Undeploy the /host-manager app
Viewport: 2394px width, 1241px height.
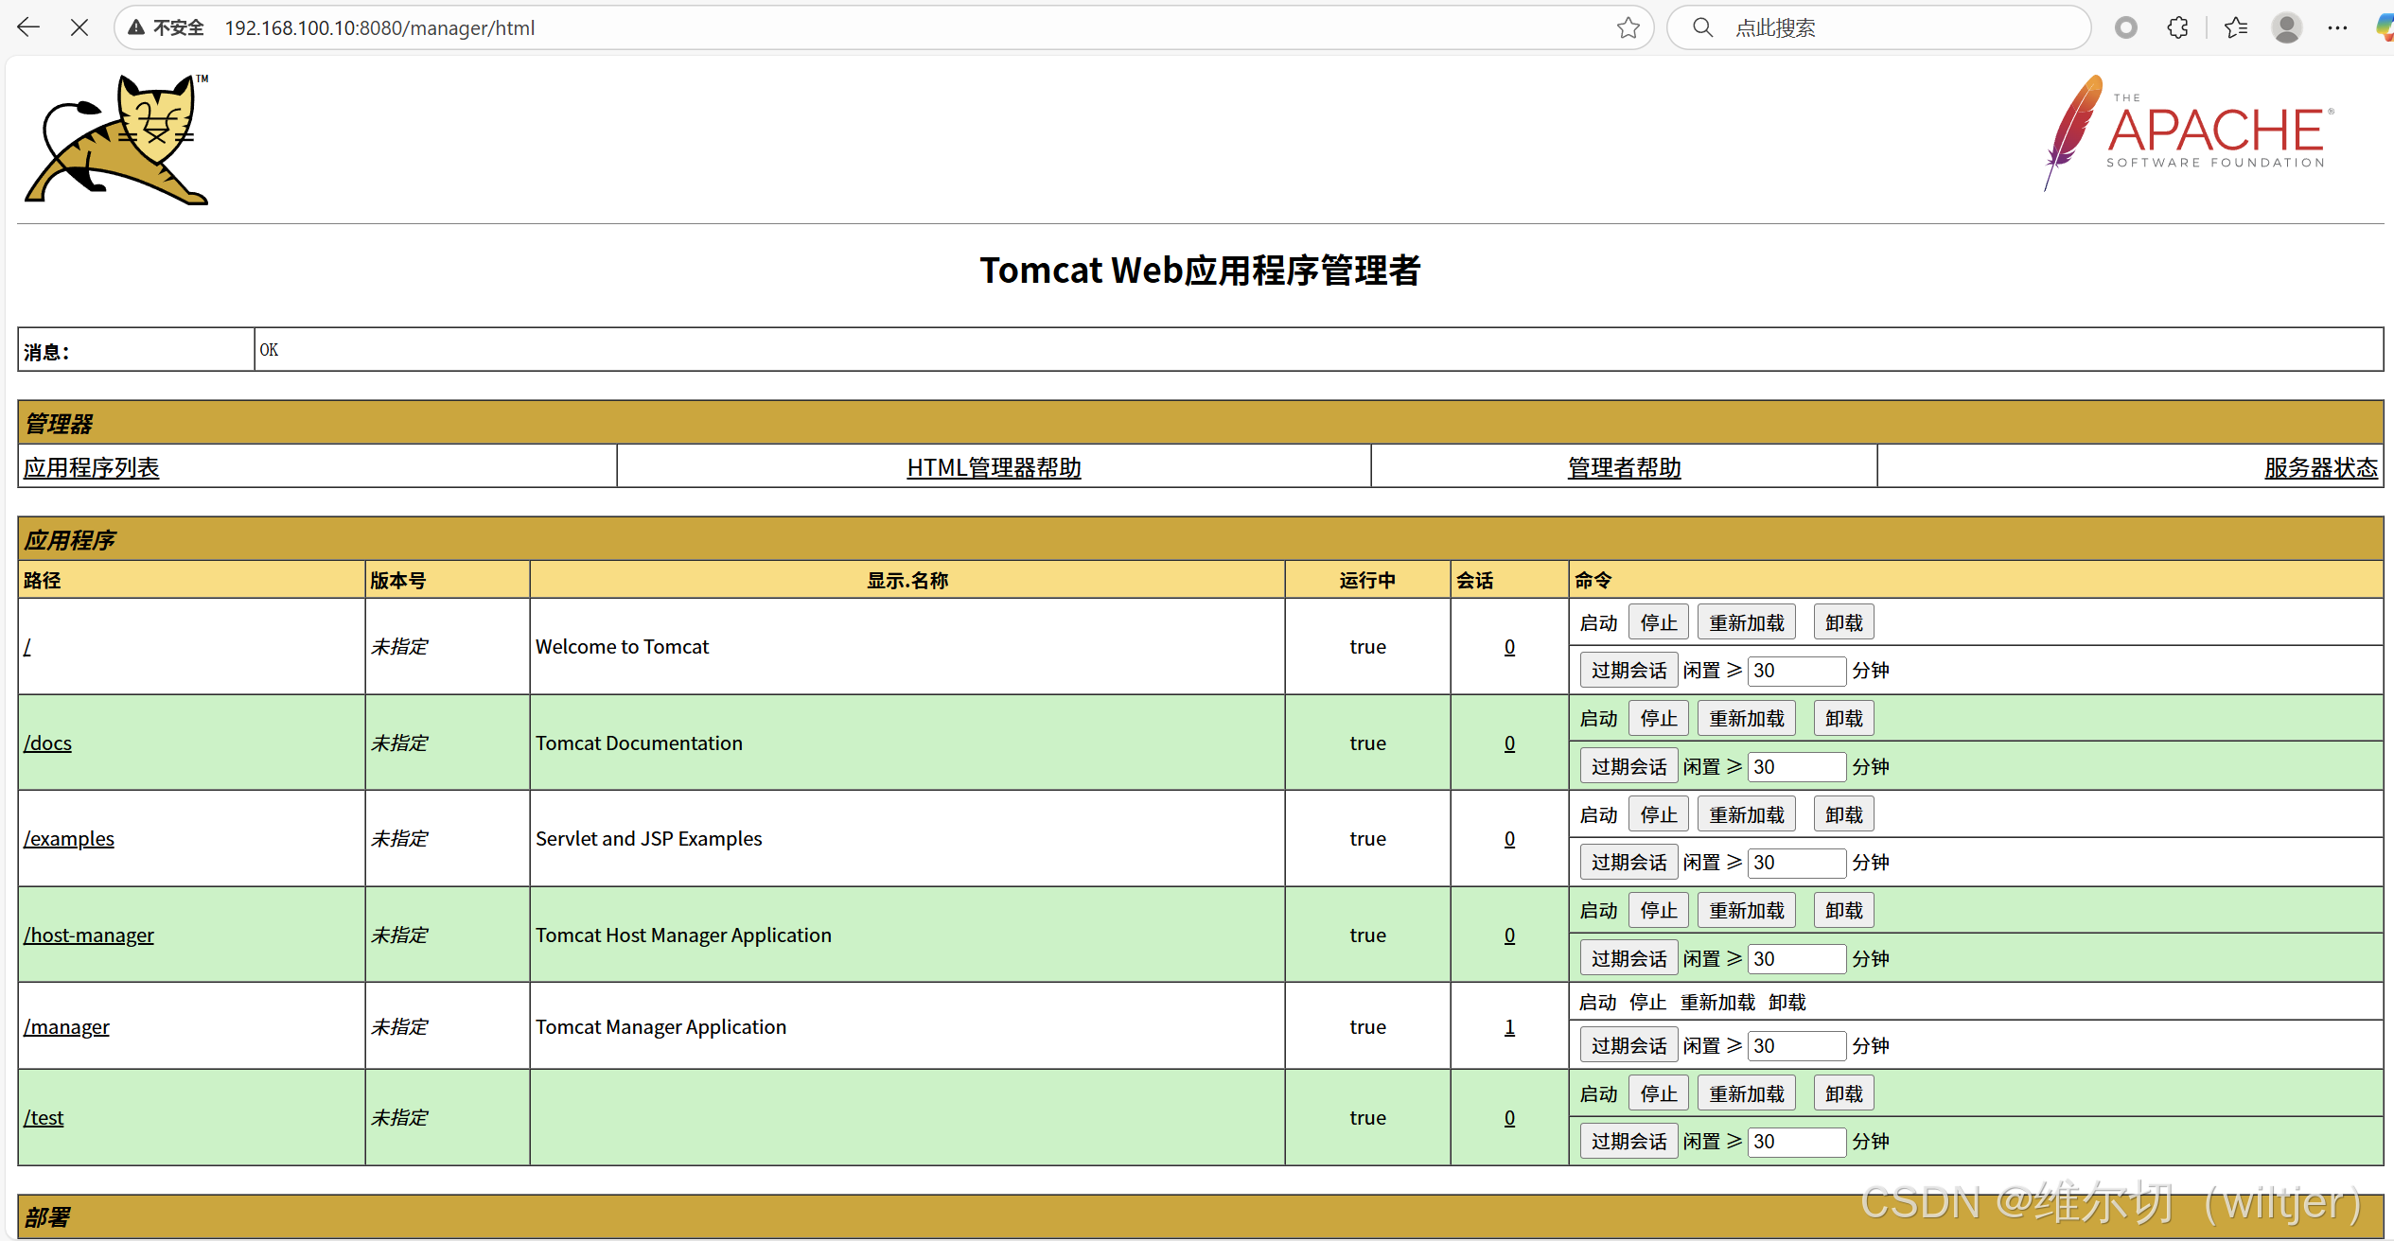click(x=1843, y=910)
